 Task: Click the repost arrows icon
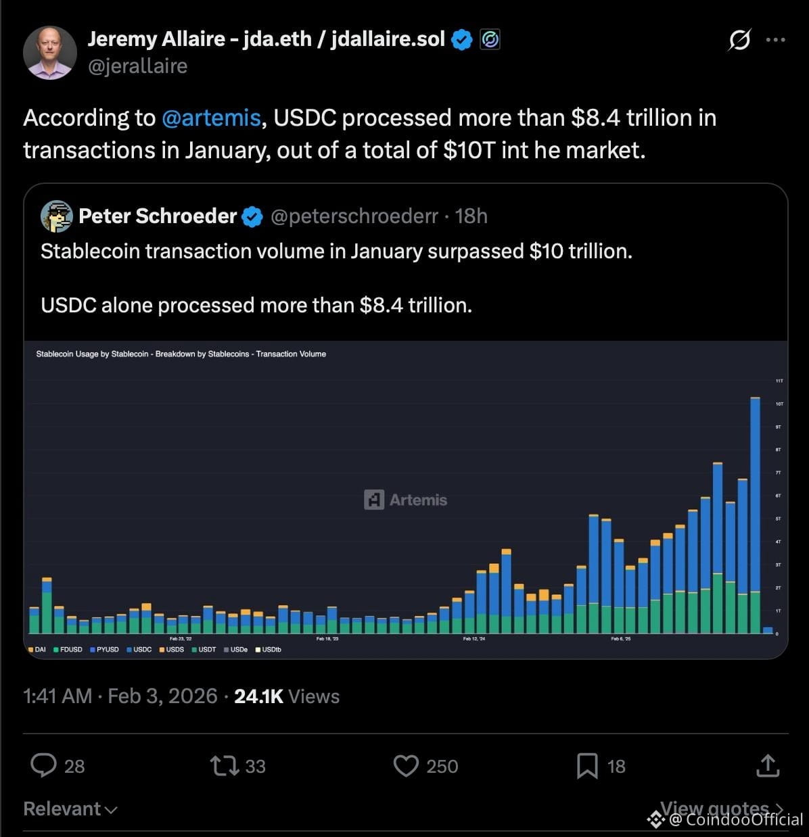point(224,765)
